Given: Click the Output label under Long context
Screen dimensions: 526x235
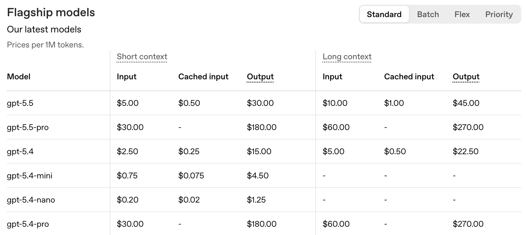Looking at the screenshot, I should pos(466,76).
